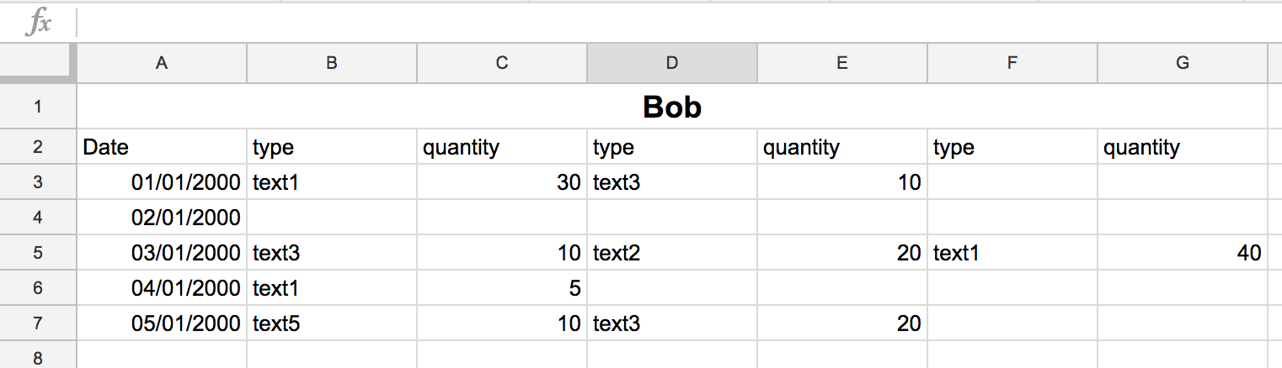Select column A header
1282x368 pixels.
coord(162,63)
